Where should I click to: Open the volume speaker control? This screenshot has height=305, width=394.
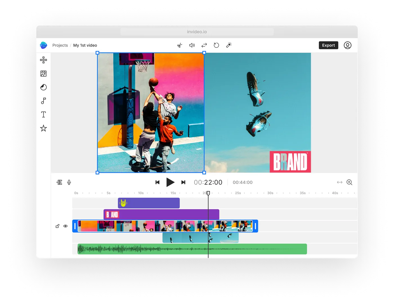pyautogui.click(x=192, y=45)
